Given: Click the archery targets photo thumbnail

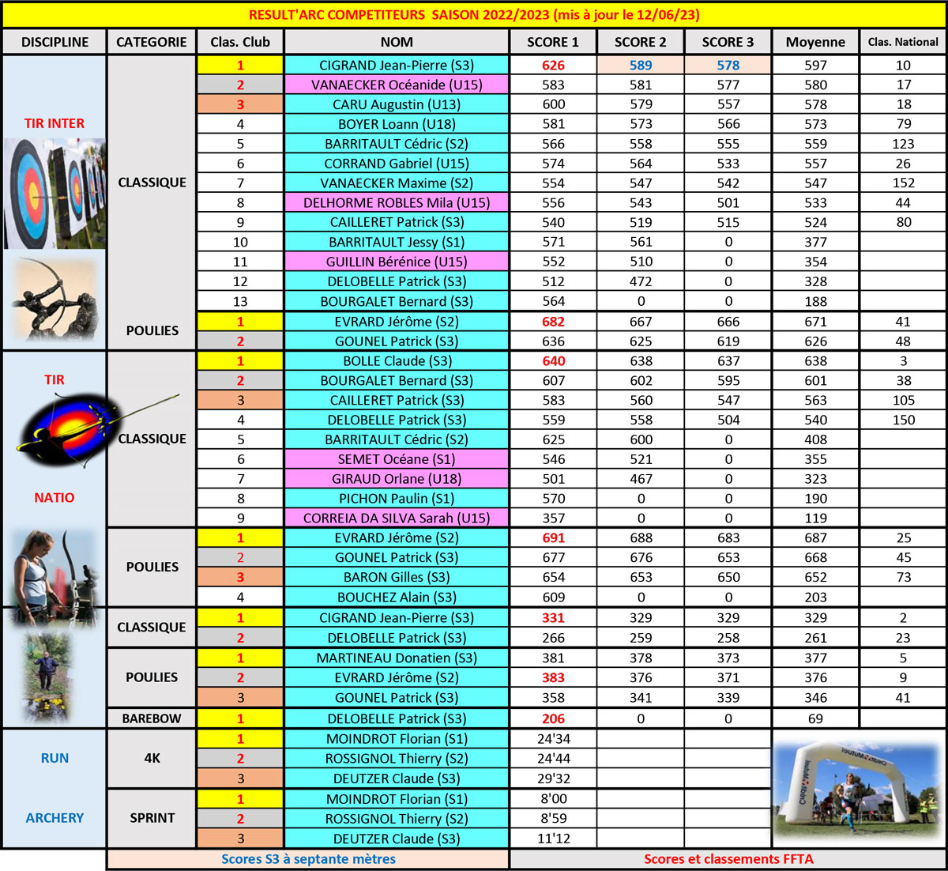Looking at the screenshot, I should point(55,194).
